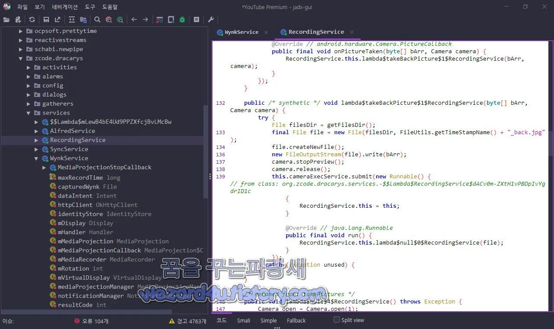Collapse the zcode.dracarys package
Image resolution: width=554 pixels, height=329 pixels.
pos(20,58)
